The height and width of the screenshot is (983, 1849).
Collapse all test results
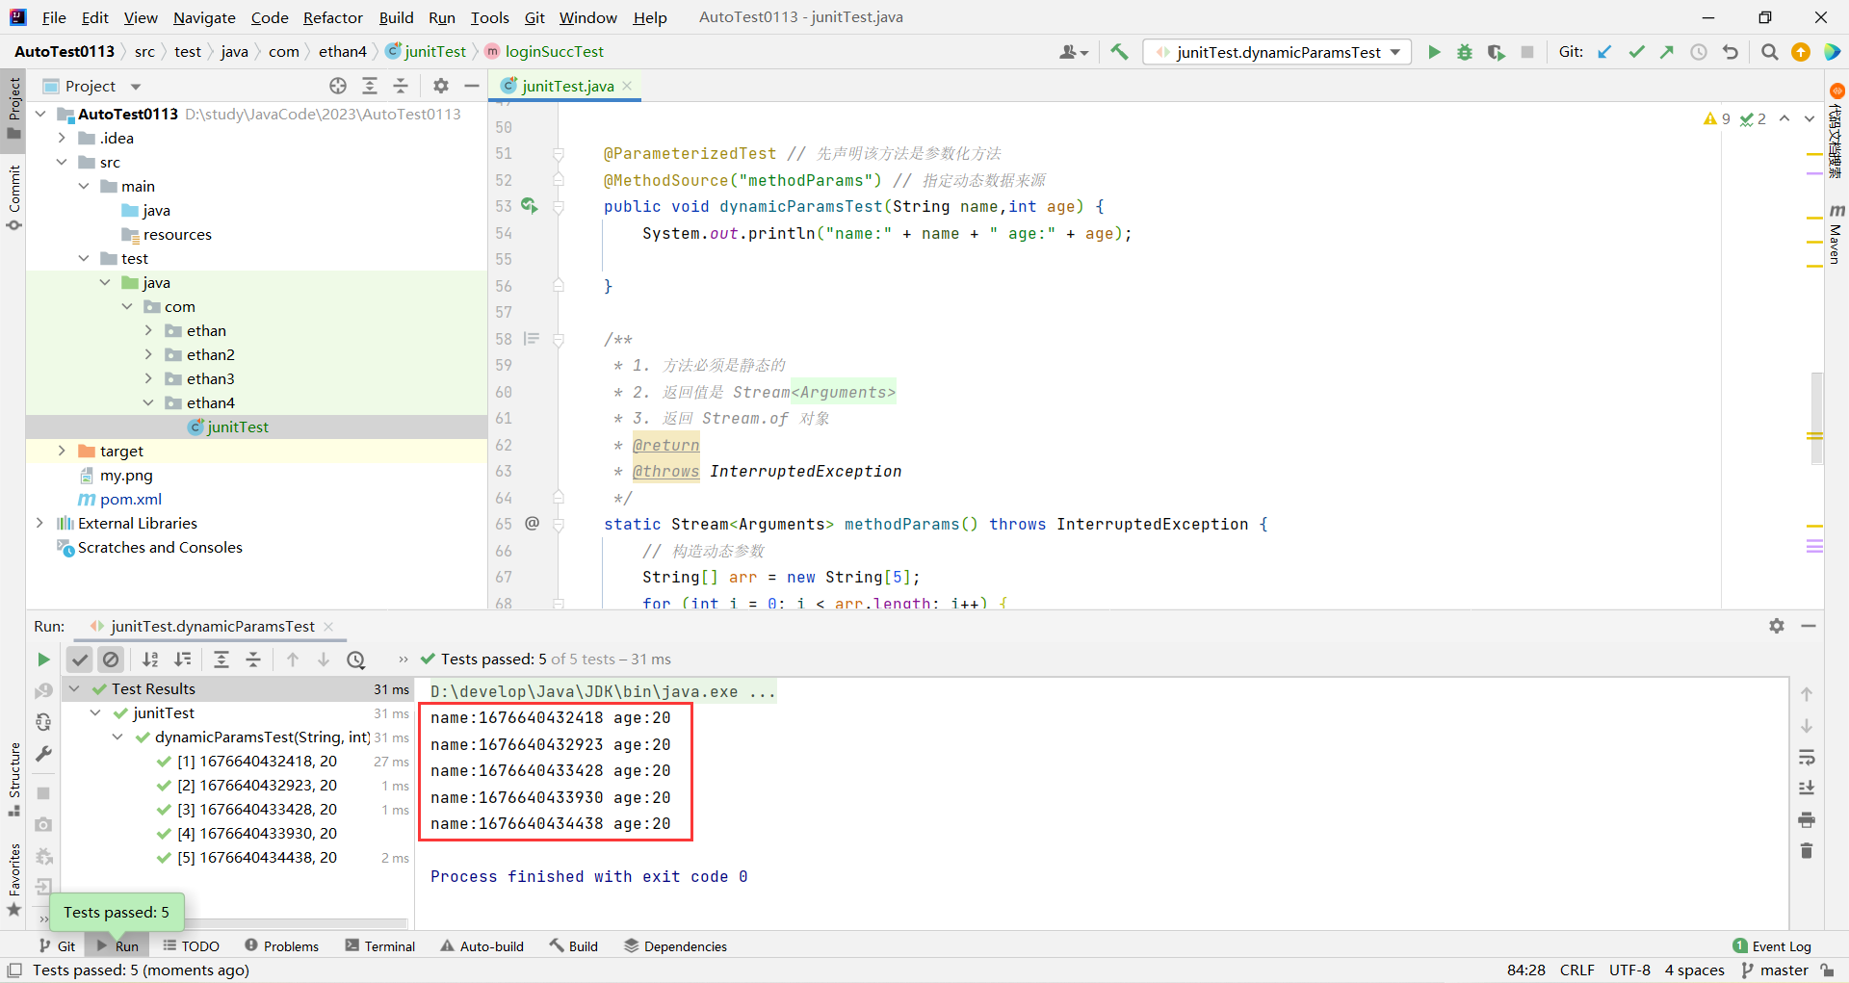pos(253,660)
